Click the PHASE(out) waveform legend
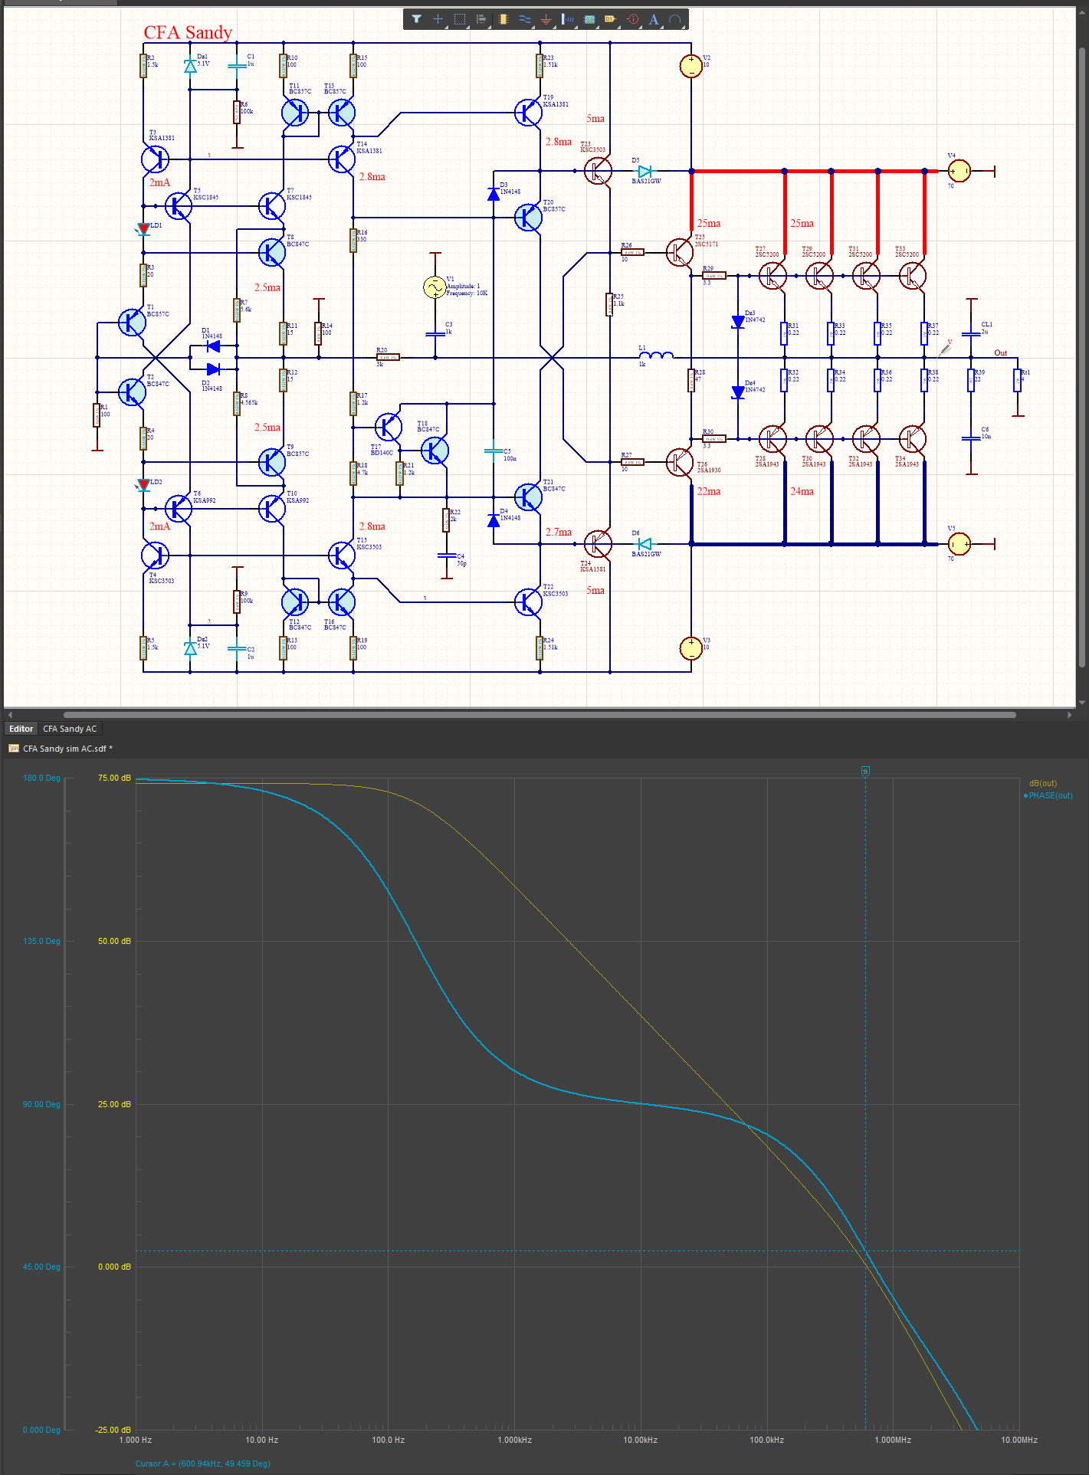The height and width of the screenshot is (1475, 1089). (x=1048, y=795)
